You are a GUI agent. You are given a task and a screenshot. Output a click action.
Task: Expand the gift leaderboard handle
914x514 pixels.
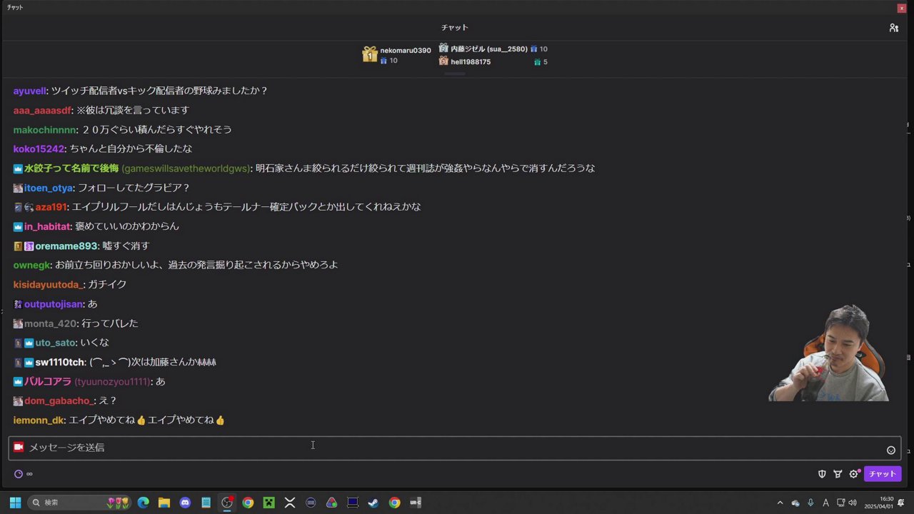tap(455, 74)
